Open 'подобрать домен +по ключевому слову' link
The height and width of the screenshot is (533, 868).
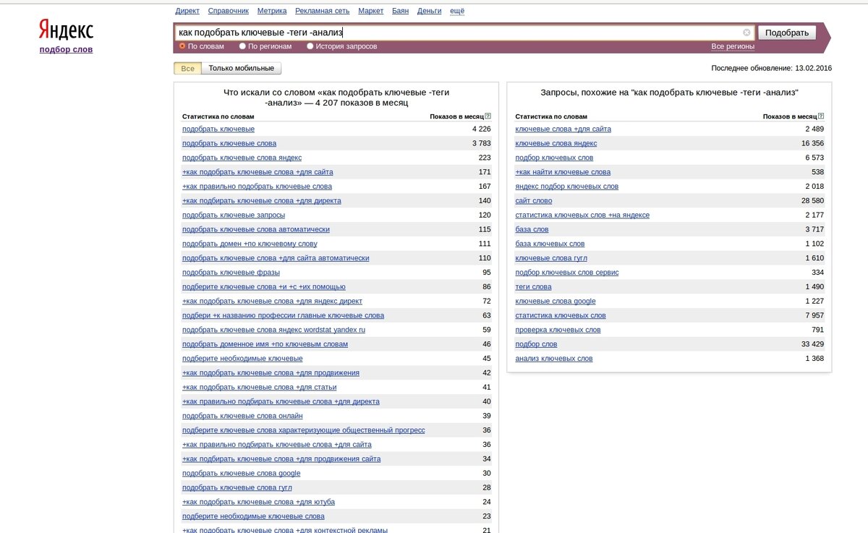[x=250, y=244]
